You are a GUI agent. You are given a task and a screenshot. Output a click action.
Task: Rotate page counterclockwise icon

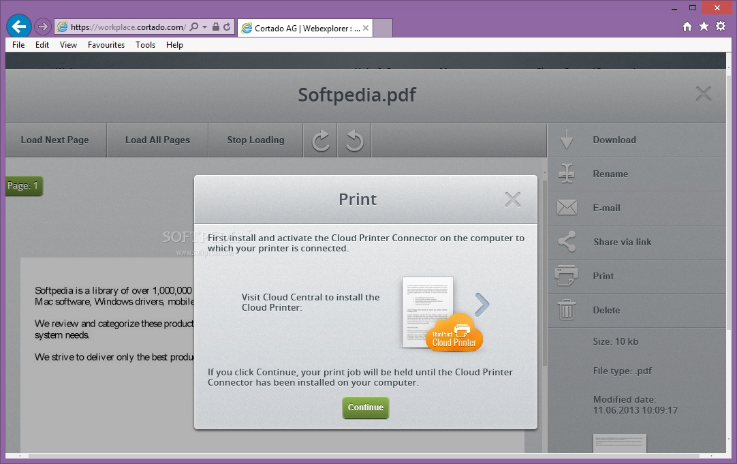[354, 140]
